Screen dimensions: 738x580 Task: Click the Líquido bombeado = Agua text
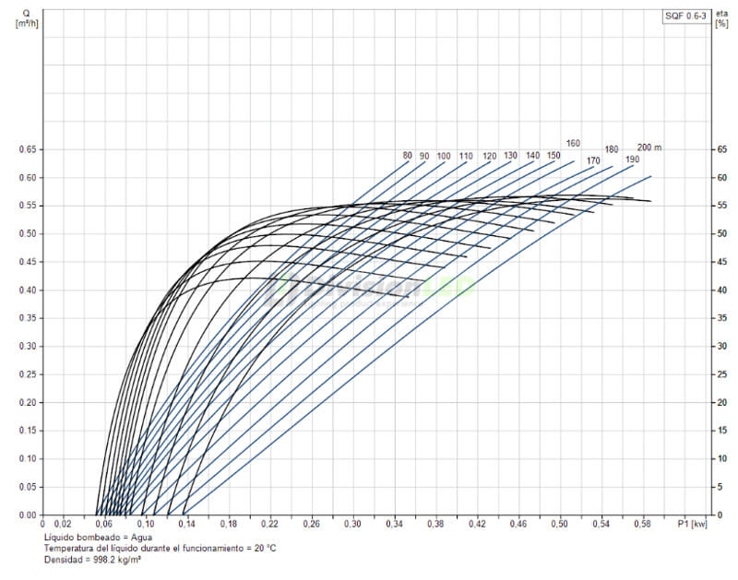[97, 537]
